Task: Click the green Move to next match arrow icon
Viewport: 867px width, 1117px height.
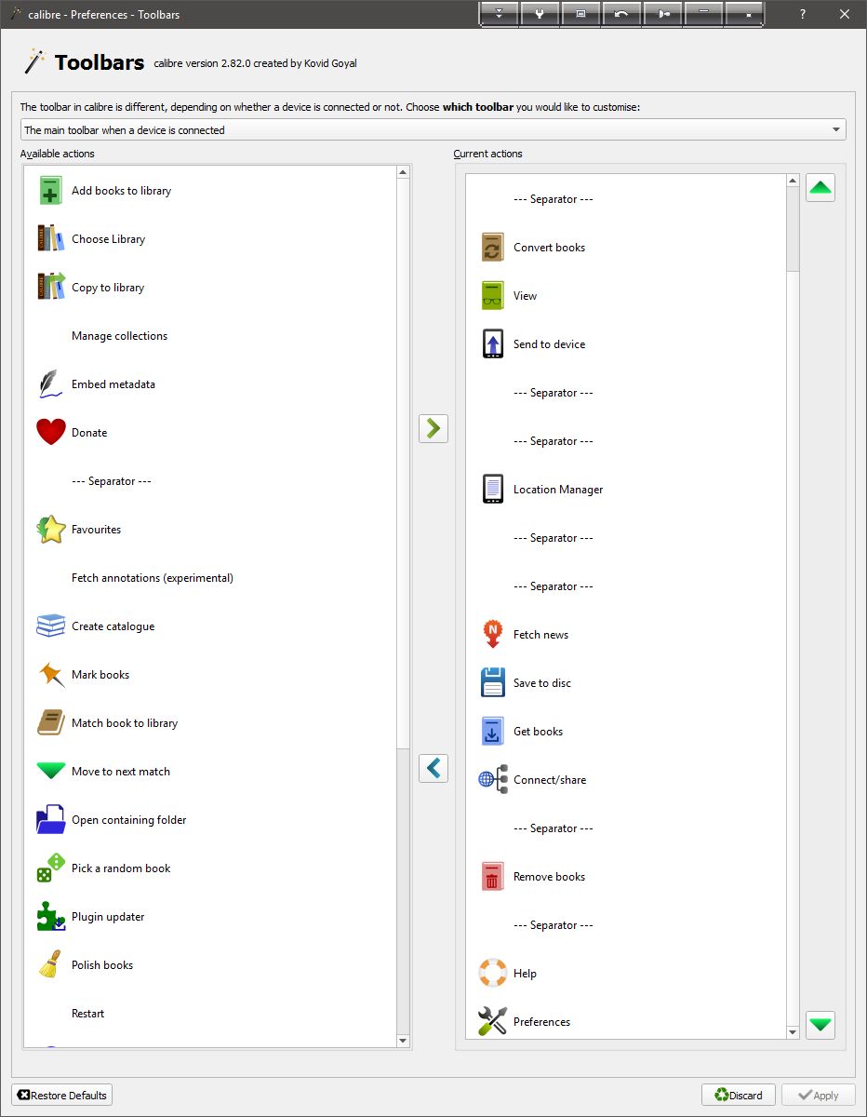Action: pos(51,772)
